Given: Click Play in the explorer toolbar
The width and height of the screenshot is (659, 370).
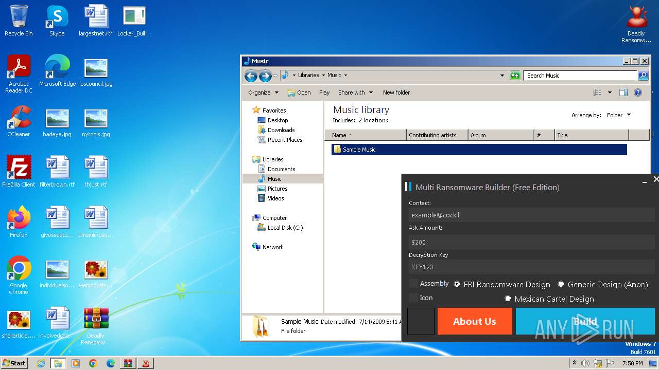Looking at the screenshot, I should tap(324, 92).
